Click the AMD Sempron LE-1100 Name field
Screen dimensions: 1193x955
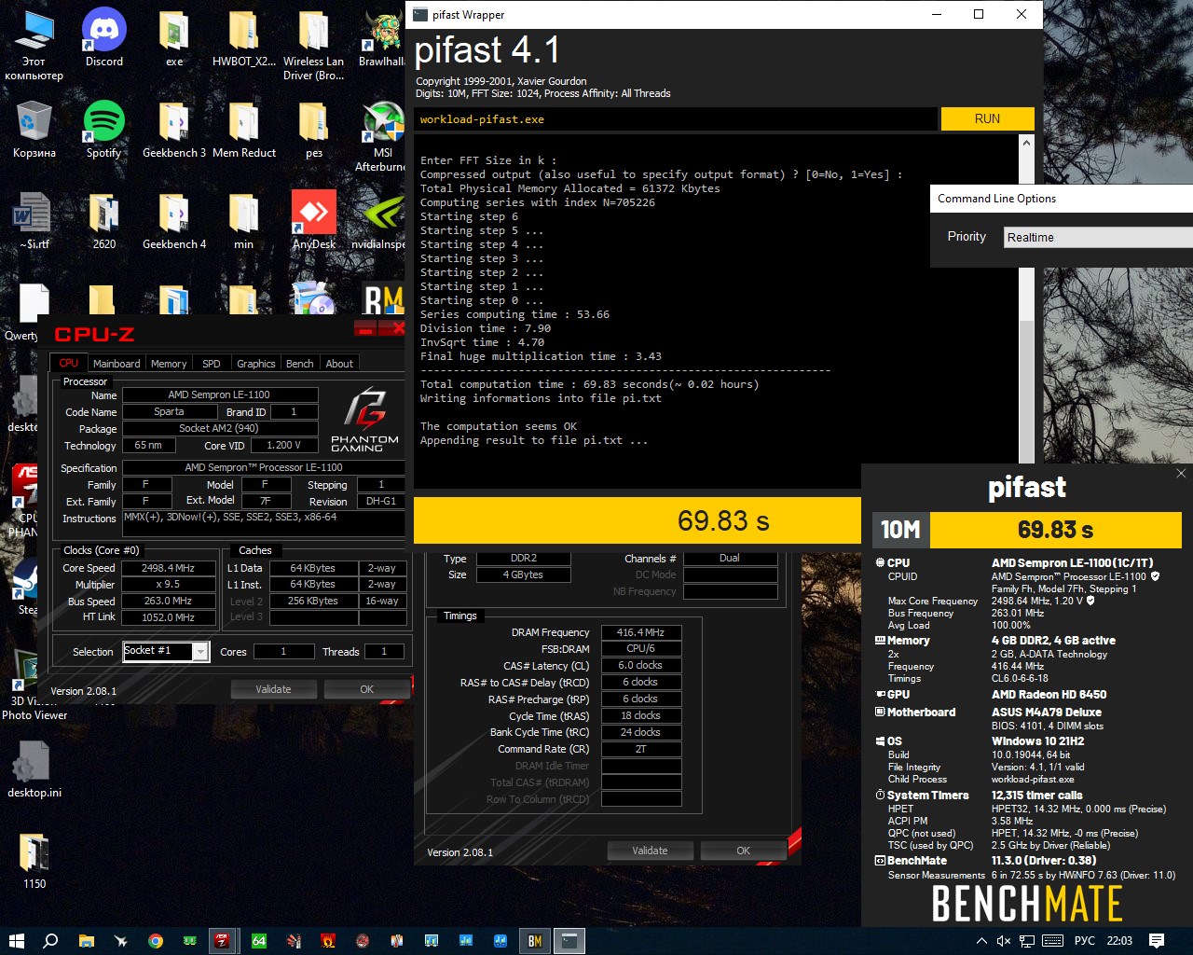220,394
